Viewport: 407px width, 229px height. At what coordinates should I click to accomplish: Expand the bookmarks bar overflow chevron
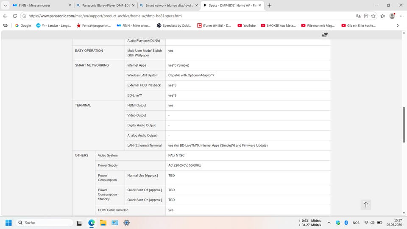397,25
